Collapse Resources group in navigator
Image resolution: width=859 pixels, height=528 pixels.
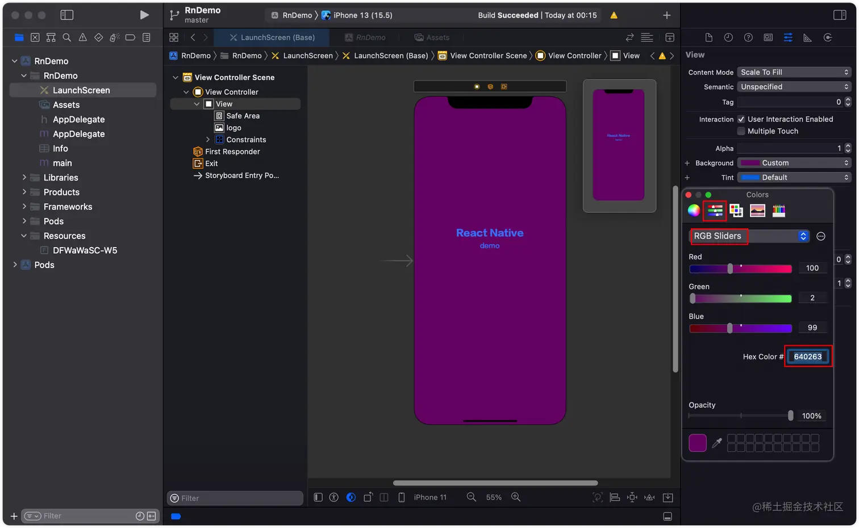(24, 236)
